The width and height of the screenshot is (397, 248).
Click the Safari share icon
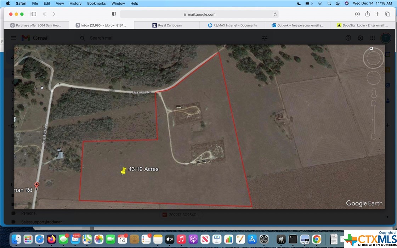(367, 14)
